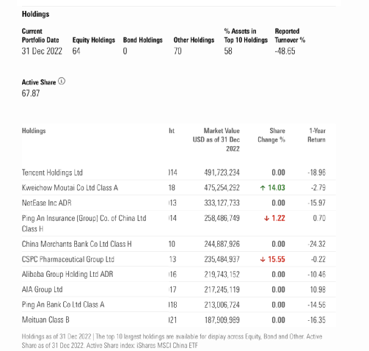Open the Ping An Bank Co Ltd Class A holding

pos(63,305)
